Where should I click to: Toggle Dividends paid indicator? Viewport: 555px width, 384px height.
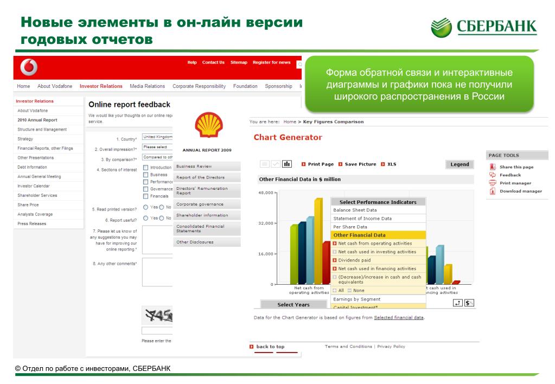335,260
